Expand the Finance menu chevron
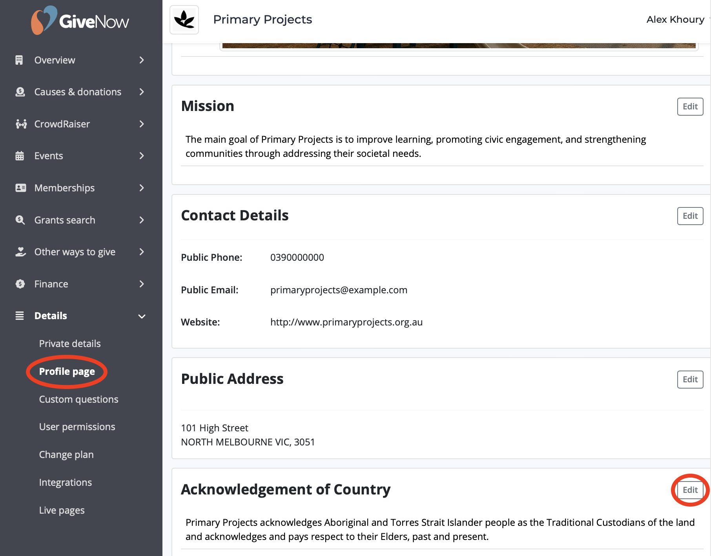This screenshot has height=556, width=711. tap(142, 284)
